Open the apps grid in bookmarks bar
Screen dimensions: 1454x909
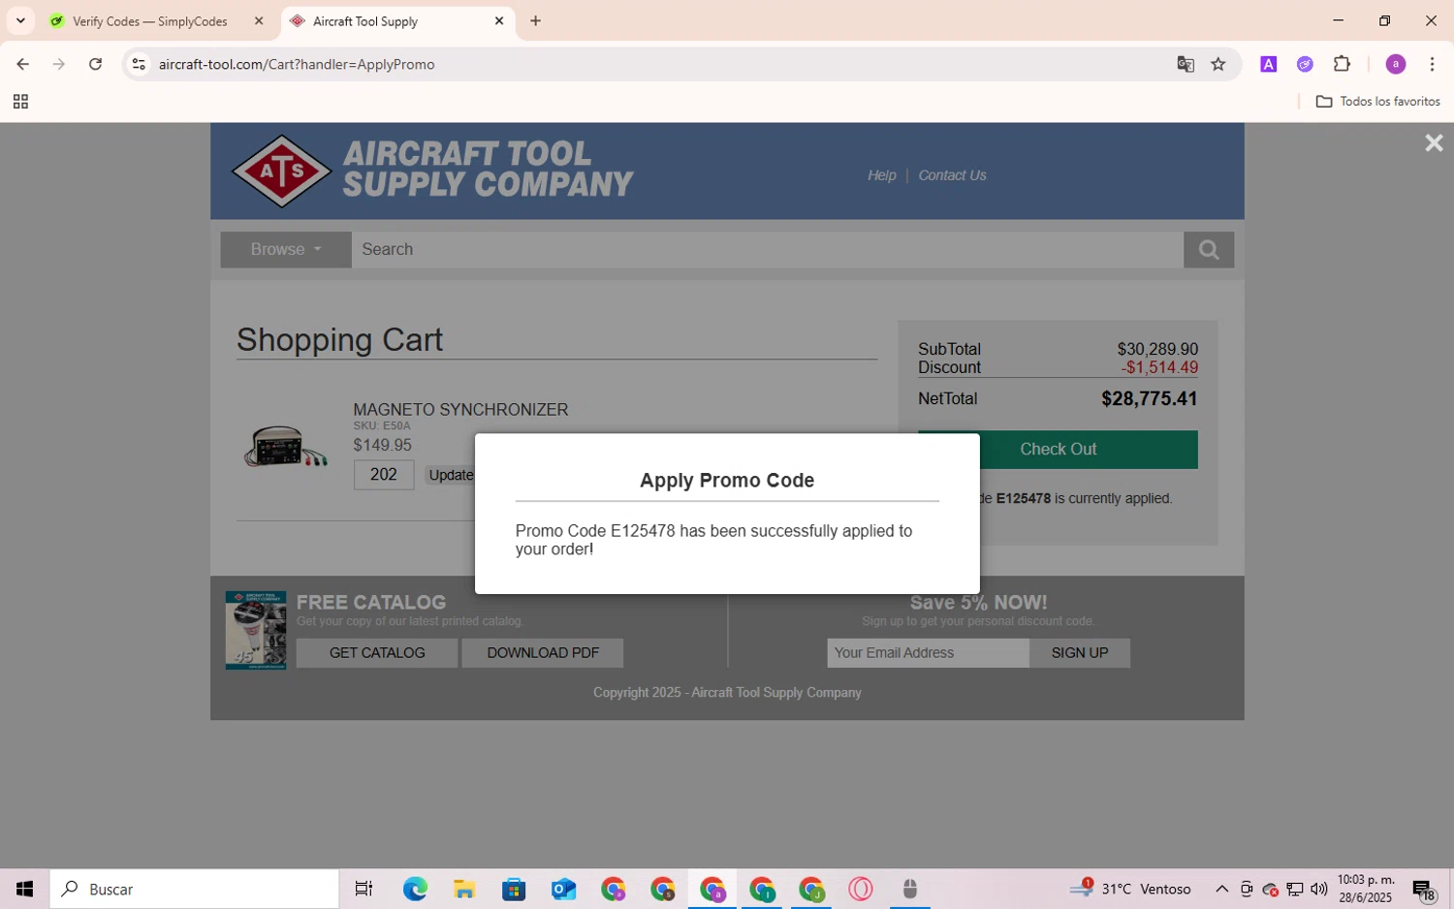[x=20, y=102]
